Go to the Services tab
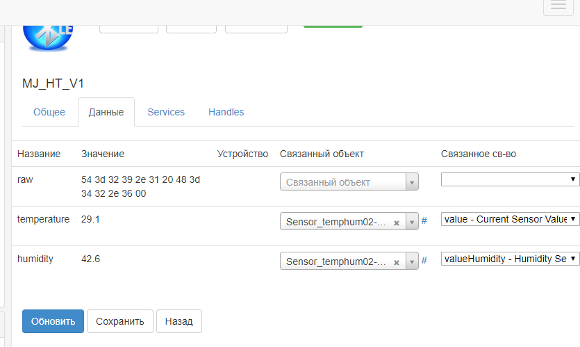580x347 pixels. click(x=166, y=112)
